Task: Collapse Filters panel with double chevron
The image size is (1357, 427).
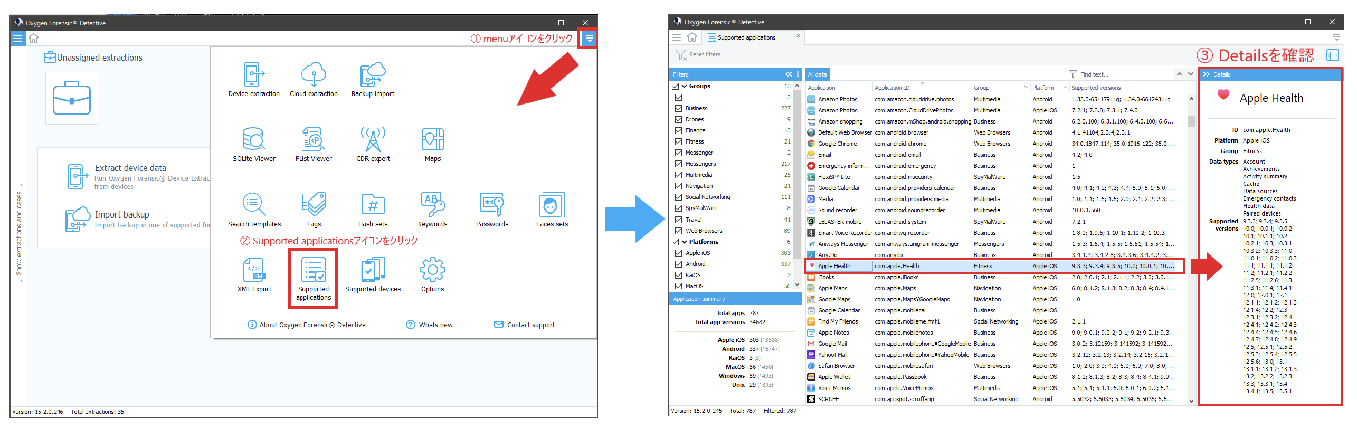Action: click(x=789, y=74)
